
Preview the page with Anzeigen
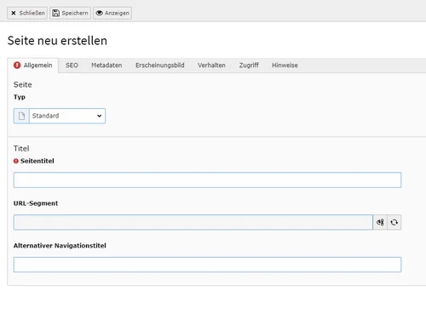click(112, 13)
